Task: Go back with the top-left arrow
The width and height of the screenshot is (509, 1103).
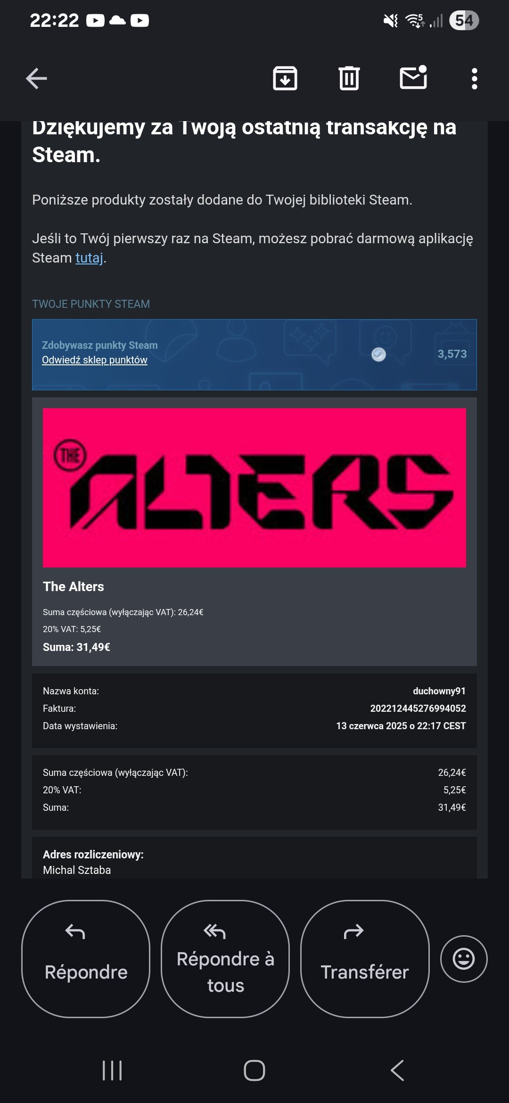Action: click(36, 78)
